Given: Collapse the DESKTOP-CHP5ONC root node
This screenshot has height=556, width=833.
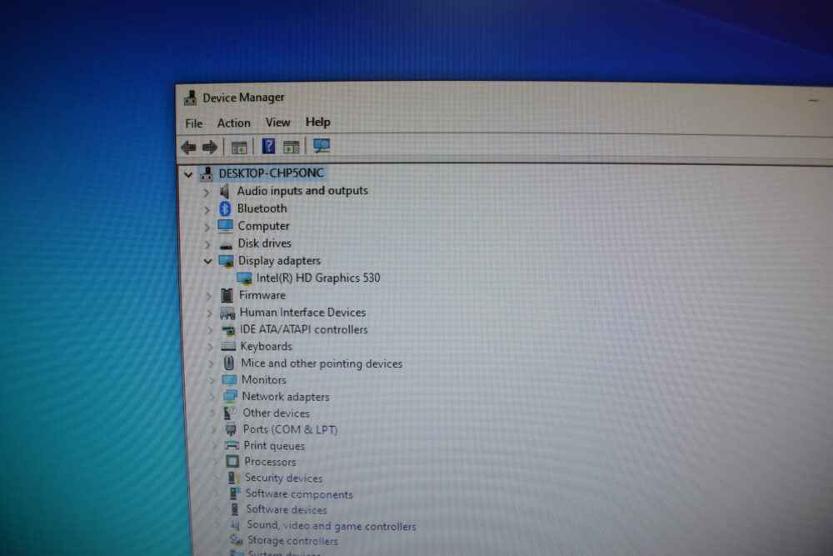Looking at the screenshot, I should click(x=188, y=174).
